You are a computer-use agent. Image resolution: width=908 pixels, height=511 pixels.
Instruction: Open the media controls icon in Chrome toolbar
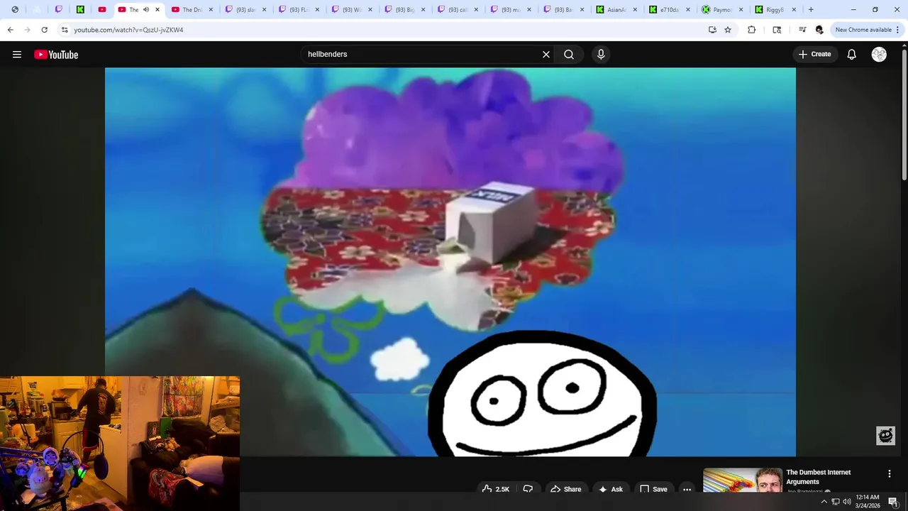click(802, 30)
